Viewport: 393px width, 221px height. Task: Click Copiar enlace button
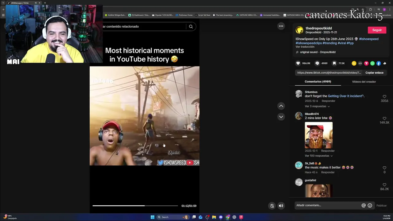[374, 73]
